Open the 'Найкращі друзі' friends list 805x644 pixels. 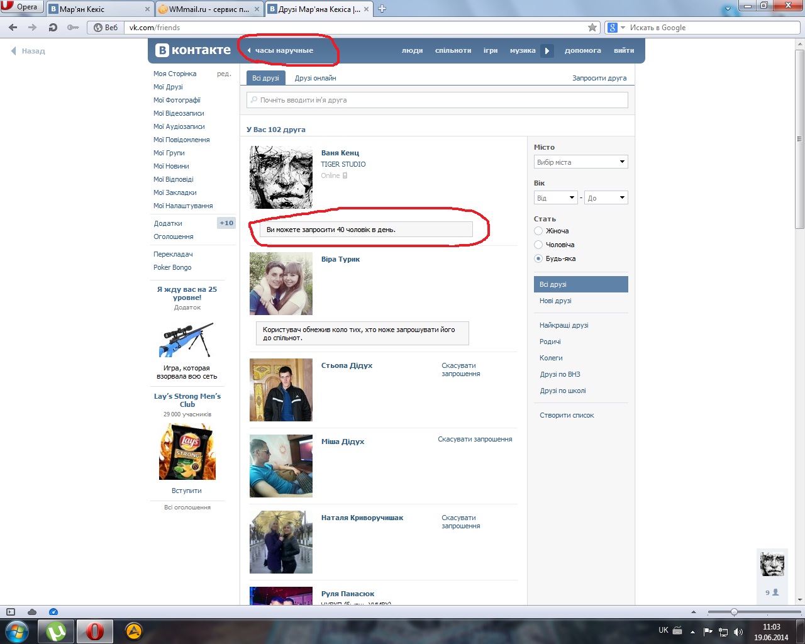click(x=564, y=325)
